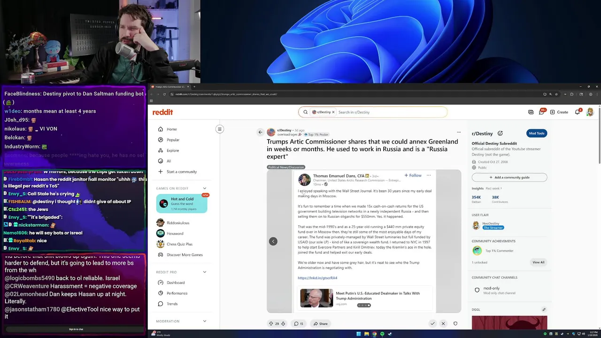The width and height of the screenshot is (601, 338).
Task: Open the notifications bell
Action: [x=578, y=112]
